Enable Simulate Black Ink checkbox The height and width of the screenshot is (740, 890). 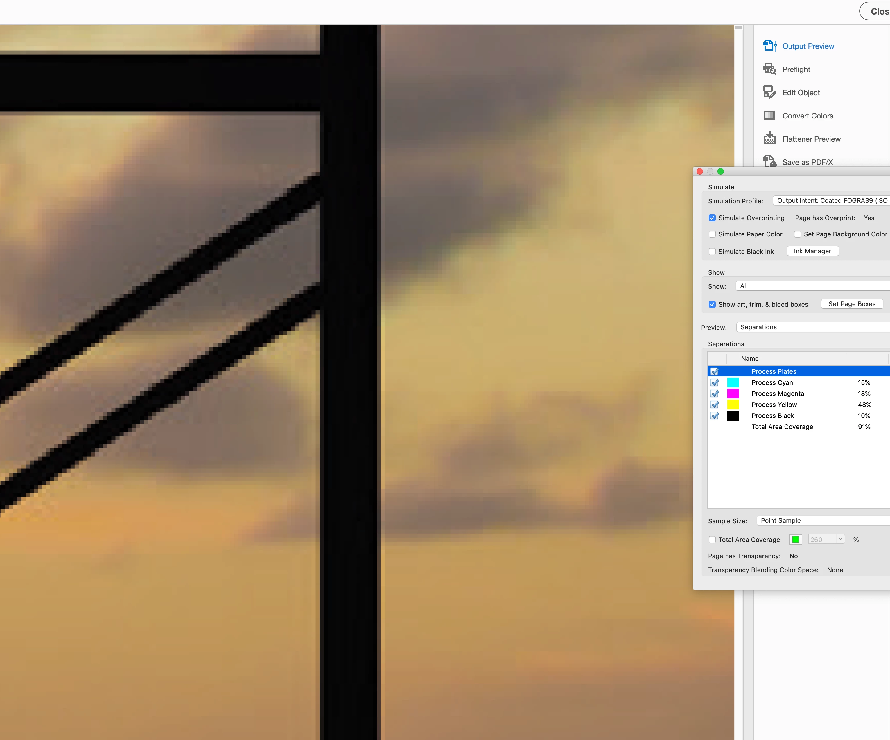pyautogui.click(x=713, y=252)
